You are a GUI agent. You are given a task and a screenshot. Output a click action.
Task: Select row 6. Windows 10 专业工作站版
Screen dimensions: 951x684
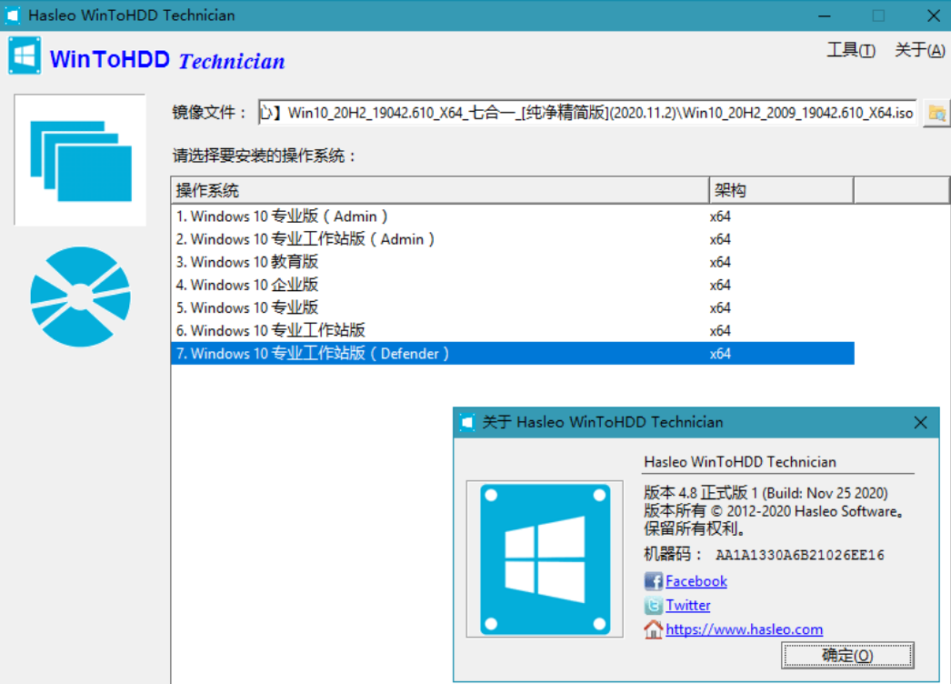click(513, 331)
